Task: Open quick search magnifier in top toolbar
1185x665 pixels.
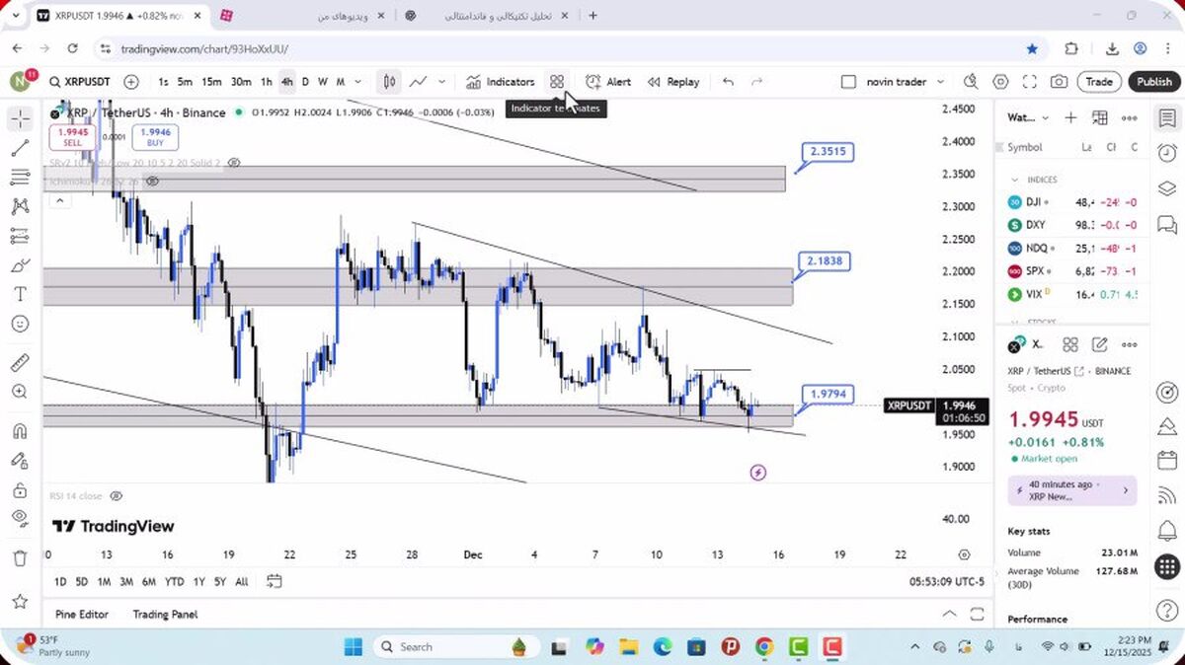Action: (971, 82)
